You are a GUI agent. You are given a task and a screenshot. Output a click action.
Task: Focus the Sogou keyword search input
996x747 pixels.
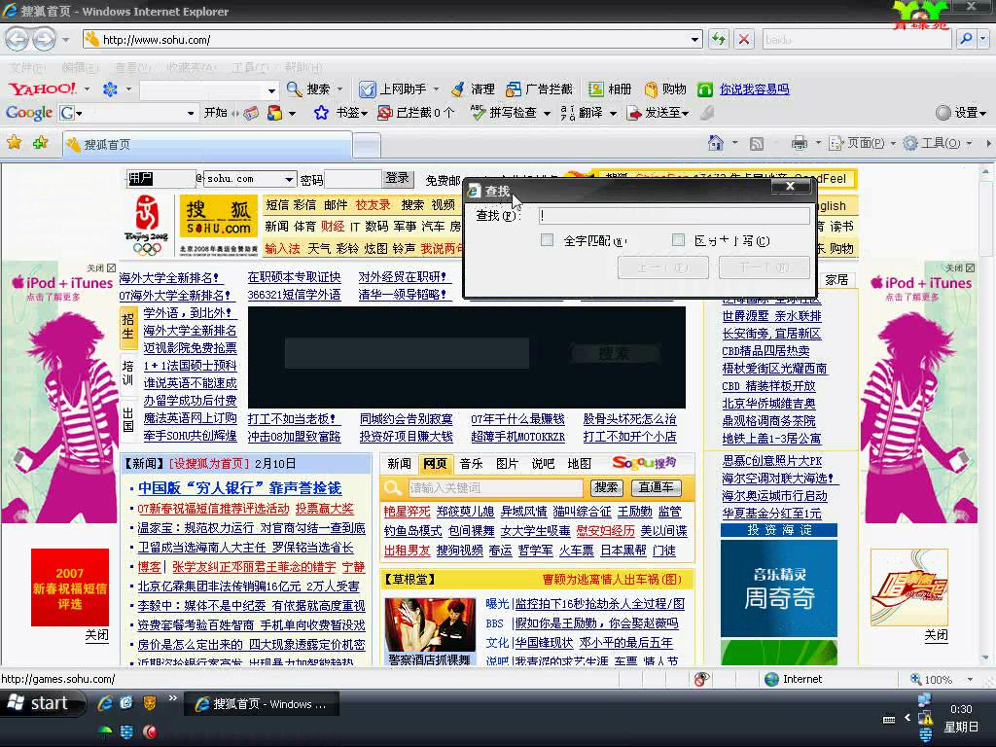[494, 488]
